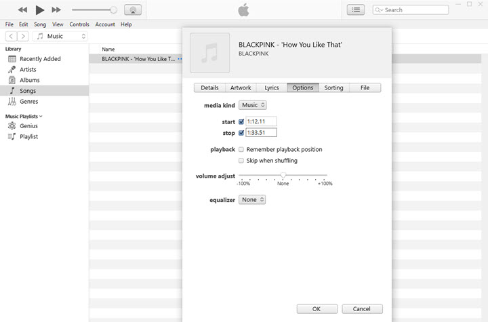Click the Artists microphone icon
This screenshot has height=322, width=488.
(x=12, y=69)
